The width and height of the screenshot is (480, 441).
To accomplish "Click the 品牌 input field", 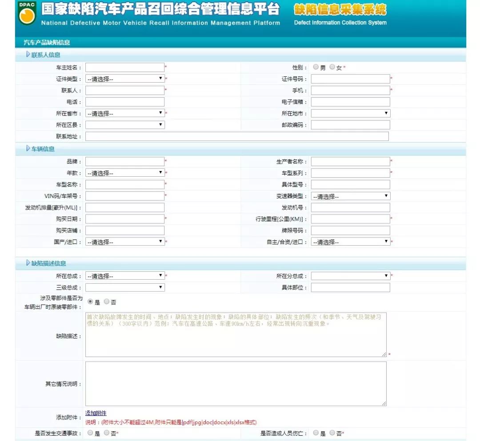I will [125, 162].
